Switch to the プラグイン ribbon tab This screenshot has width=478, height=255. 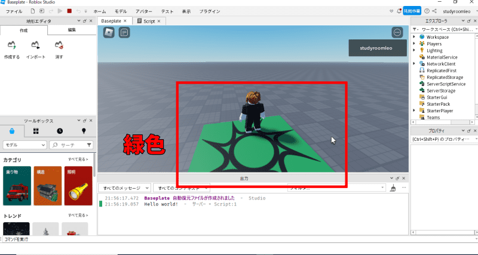click(x=210, y=11)
